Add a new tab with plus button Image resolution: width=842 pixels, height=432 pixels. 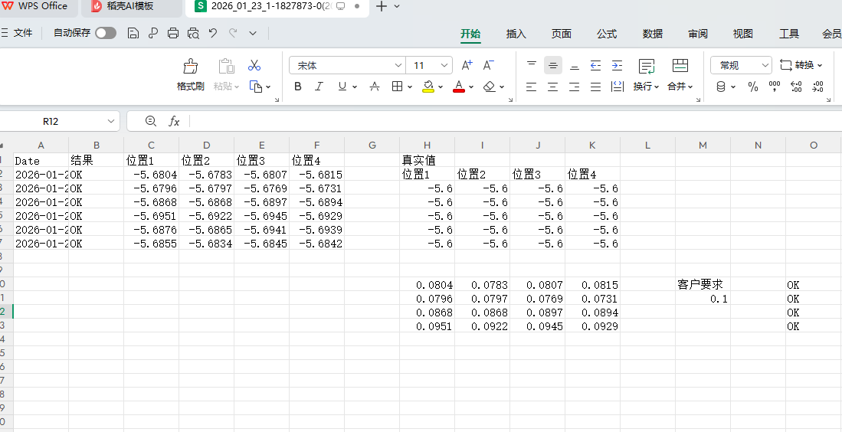[x=381, y=6]
